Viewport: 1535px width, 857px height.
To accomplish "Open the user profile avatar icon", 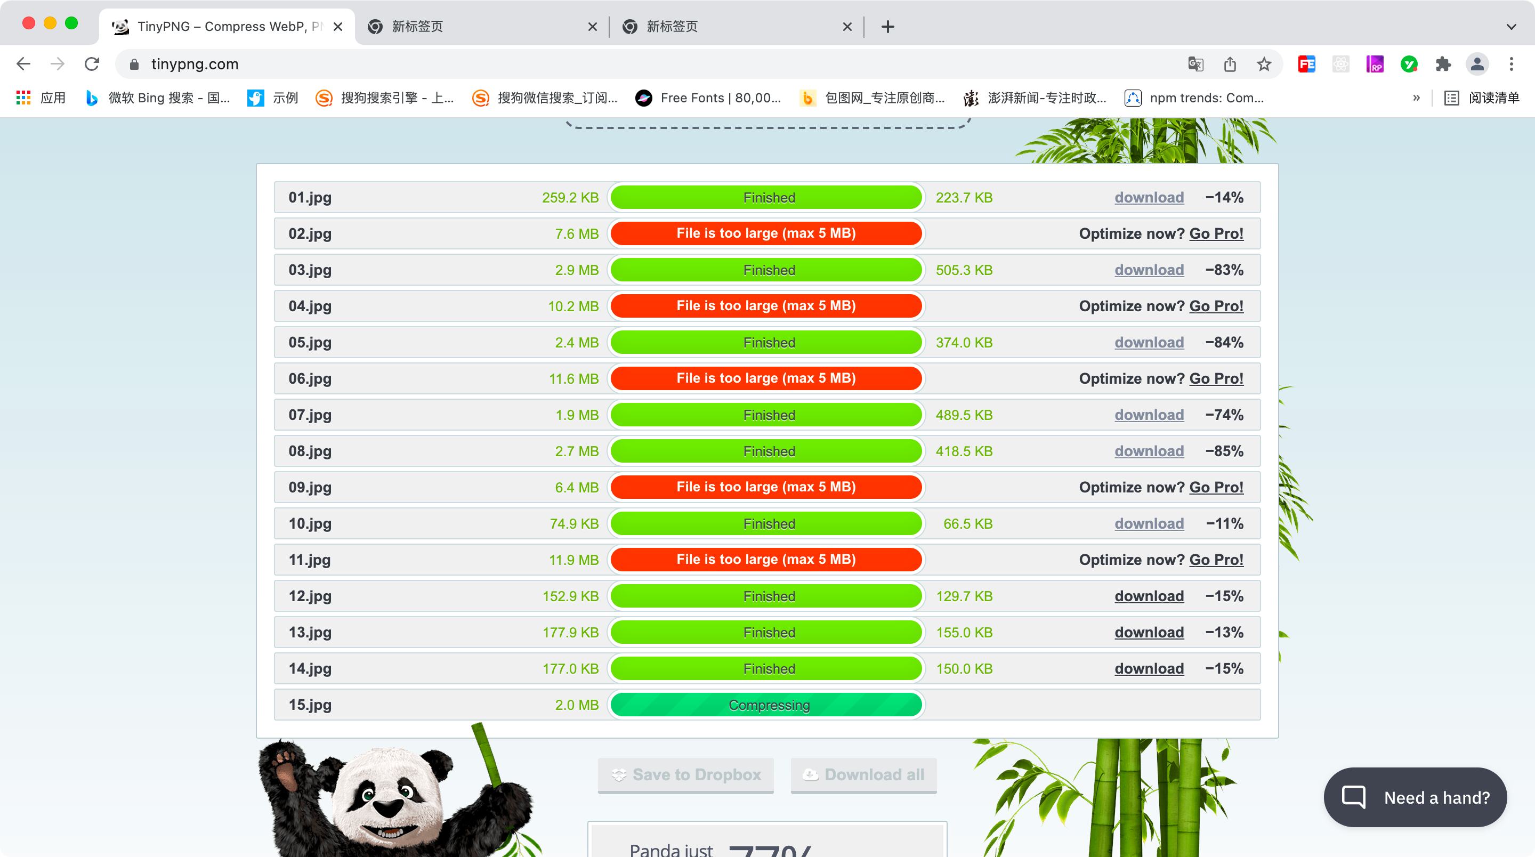I will tap(1477, 64).
